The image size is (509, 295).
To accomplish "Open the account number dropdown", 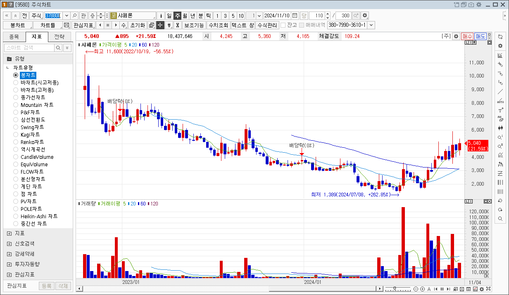I will pyautogui.click(x=371, y=25).
